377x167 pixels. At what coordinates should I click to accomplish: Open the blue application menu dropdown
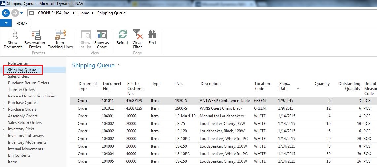(6, 23)
